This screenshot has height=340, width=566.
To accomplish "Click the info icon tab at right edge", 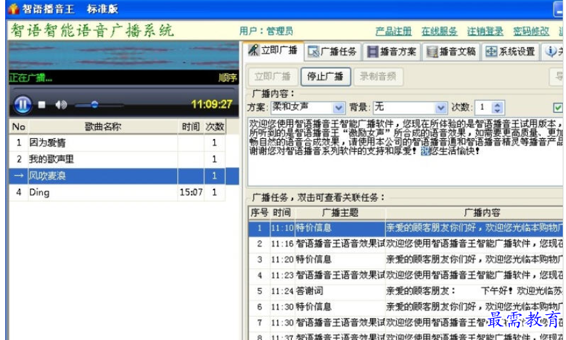I will (553, 52).
